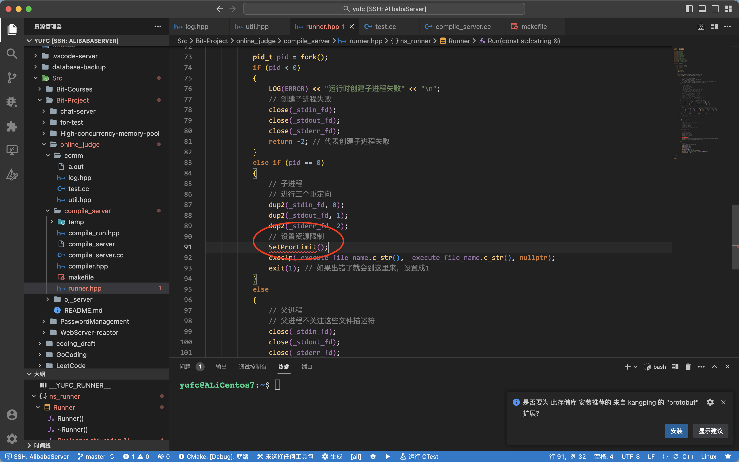
Task: Click the 显示建议 button in notification
Action: [x=711, y=431]
